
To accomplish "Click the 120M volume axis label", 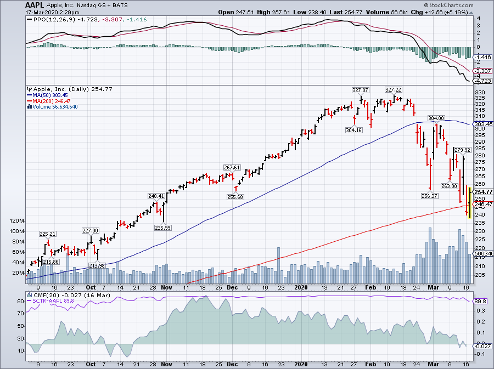I will (x=16, y=221).
